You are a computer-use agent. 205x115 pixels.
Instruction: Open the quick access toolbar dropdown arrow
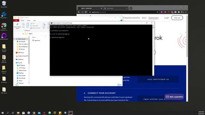coord(23,18)
